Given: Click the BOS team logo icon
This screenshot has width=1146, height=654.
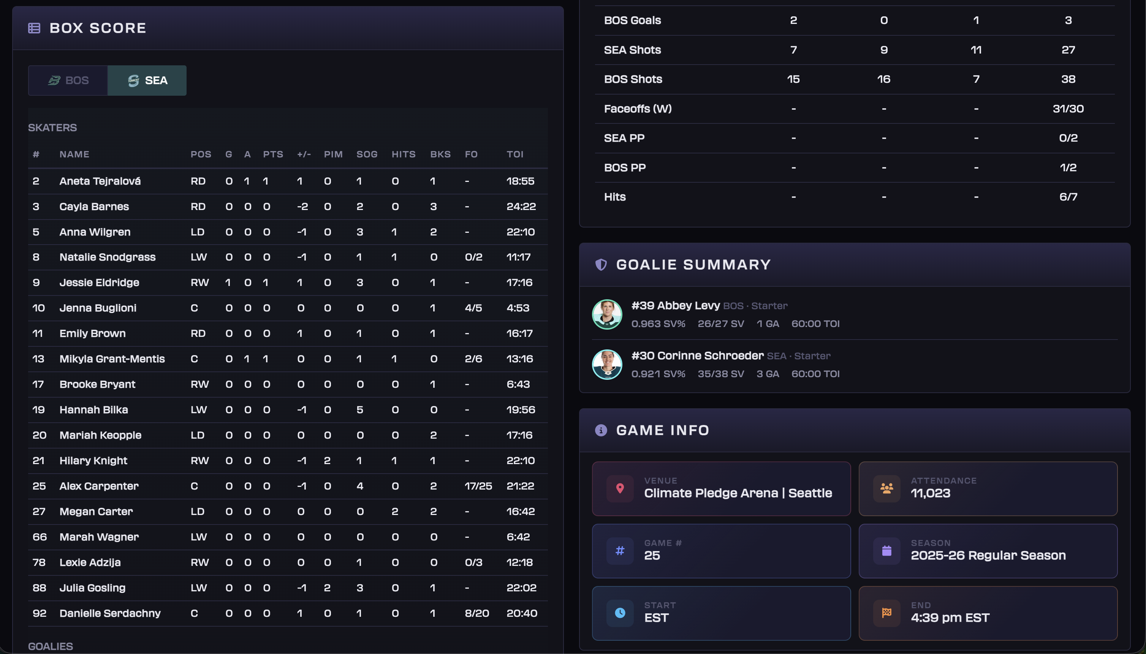Looking at the screenshot, I should [55, 80].
